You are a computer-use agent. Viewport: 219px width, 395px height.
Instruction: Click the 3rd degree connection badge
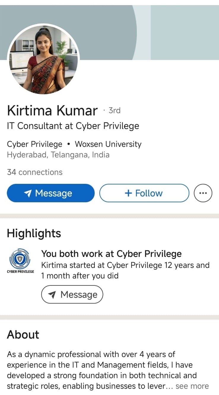pos(114,110)
